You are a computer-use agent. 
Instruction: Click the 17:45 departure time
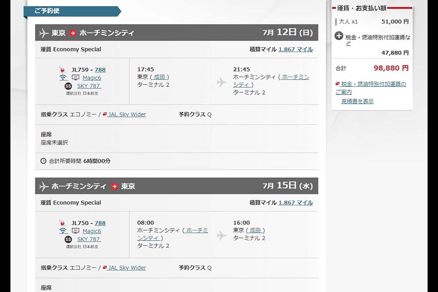coord(146,69)
